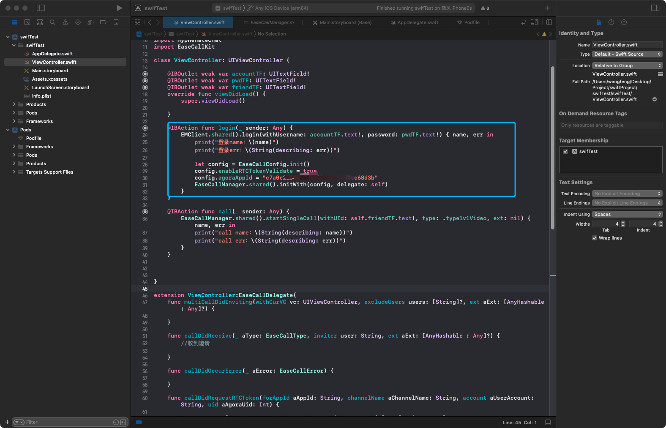Click the 8 warnings indicator
The image size is (666, 428).
click(x=485, y=8)
